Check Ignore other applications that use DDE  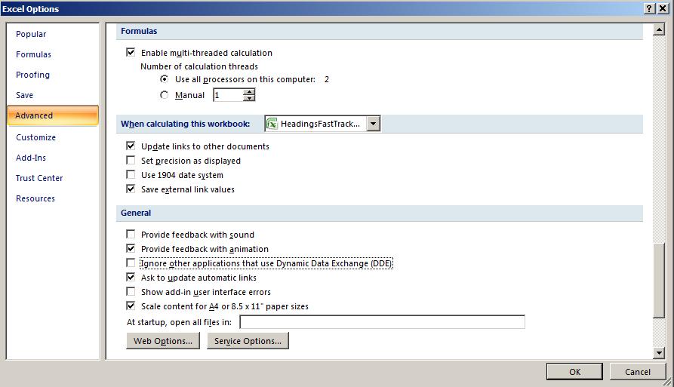131,263
